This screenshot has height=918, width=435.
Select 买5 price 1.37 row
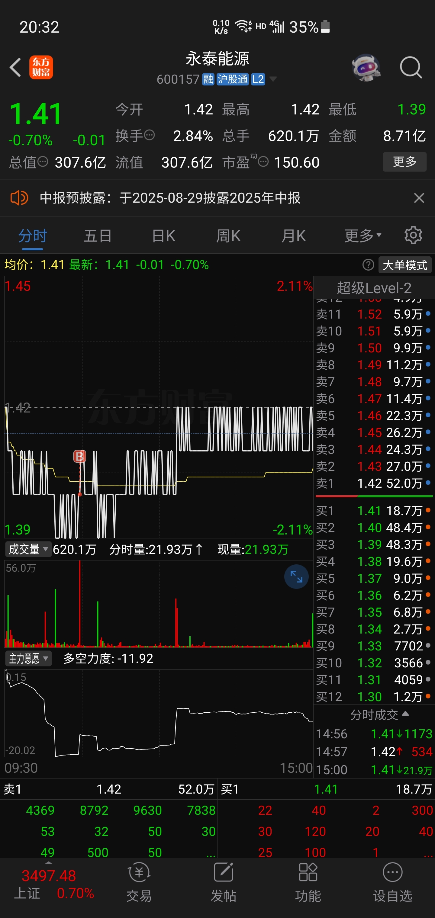tap(374, 578)
